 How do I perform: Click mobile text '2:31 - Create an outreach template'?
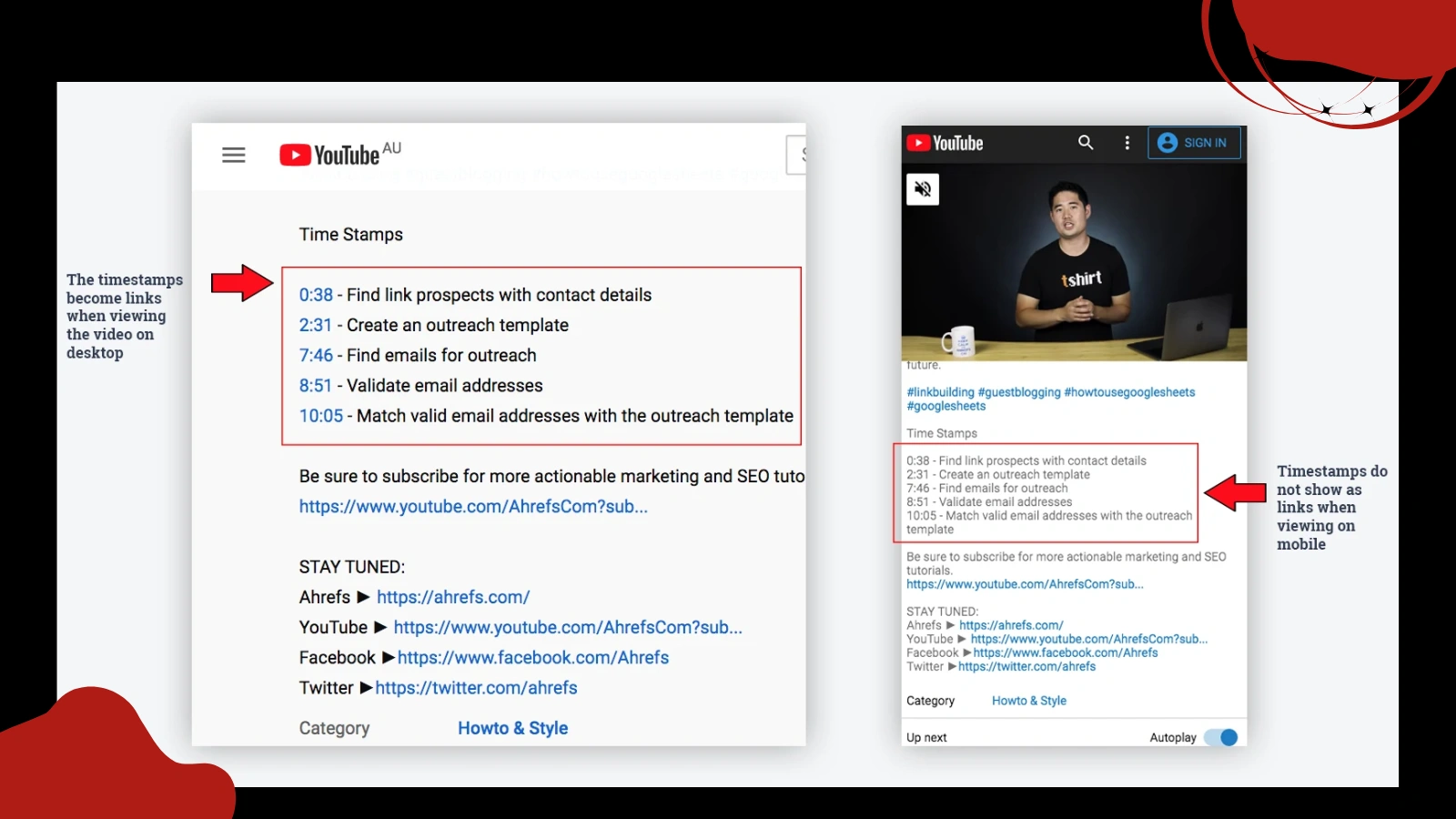pyautogui.click(x=998, y=474)
